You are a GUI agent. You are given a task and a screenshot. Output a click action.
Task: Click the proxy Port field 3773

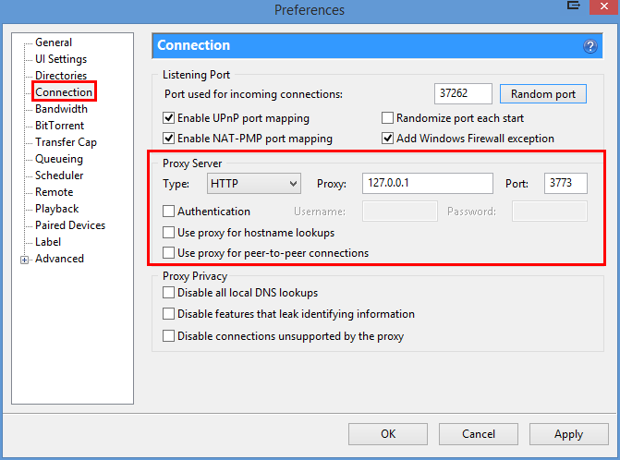coord(565,184)
